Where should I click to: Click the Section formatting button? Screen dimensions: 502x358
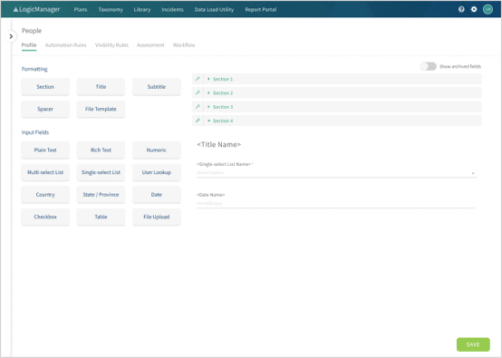(45, 87)
